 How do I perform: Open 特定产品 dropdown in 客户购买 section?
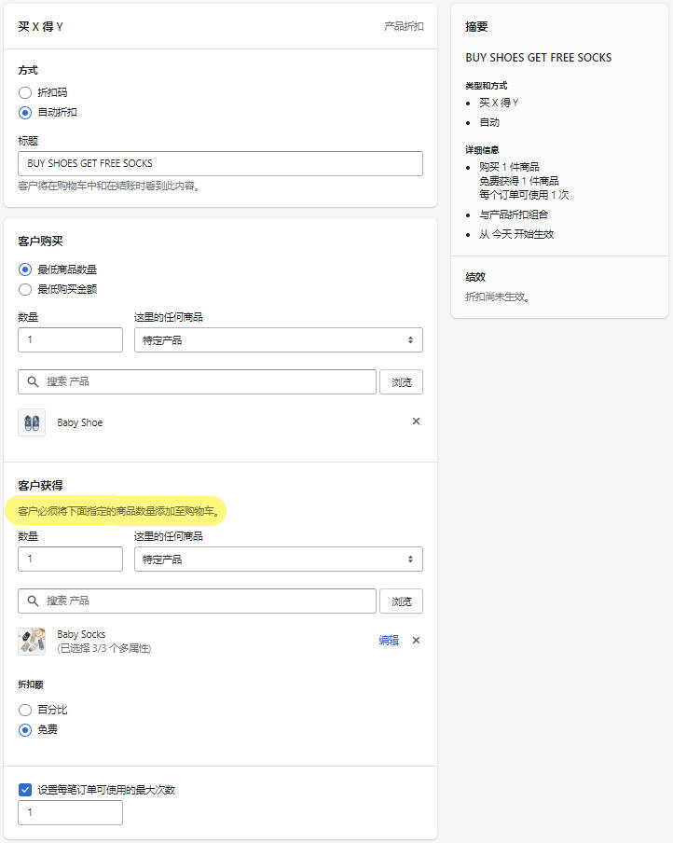click(x=279, y=339)
